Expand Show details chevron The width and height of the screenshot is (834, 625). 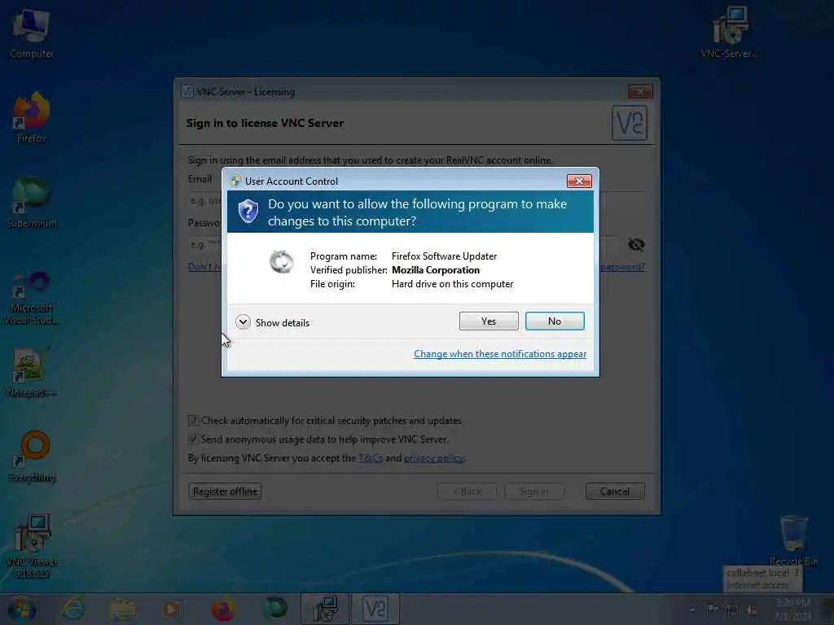243,322
